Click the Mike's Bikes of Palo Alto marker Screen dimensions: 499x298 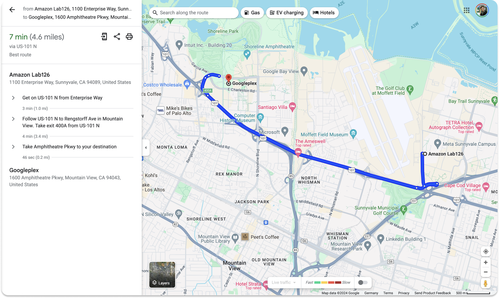click(161, 110)
